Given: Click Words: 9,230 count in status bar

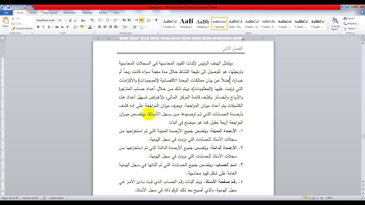Looking at the screenshot, I should coord(30,198).
